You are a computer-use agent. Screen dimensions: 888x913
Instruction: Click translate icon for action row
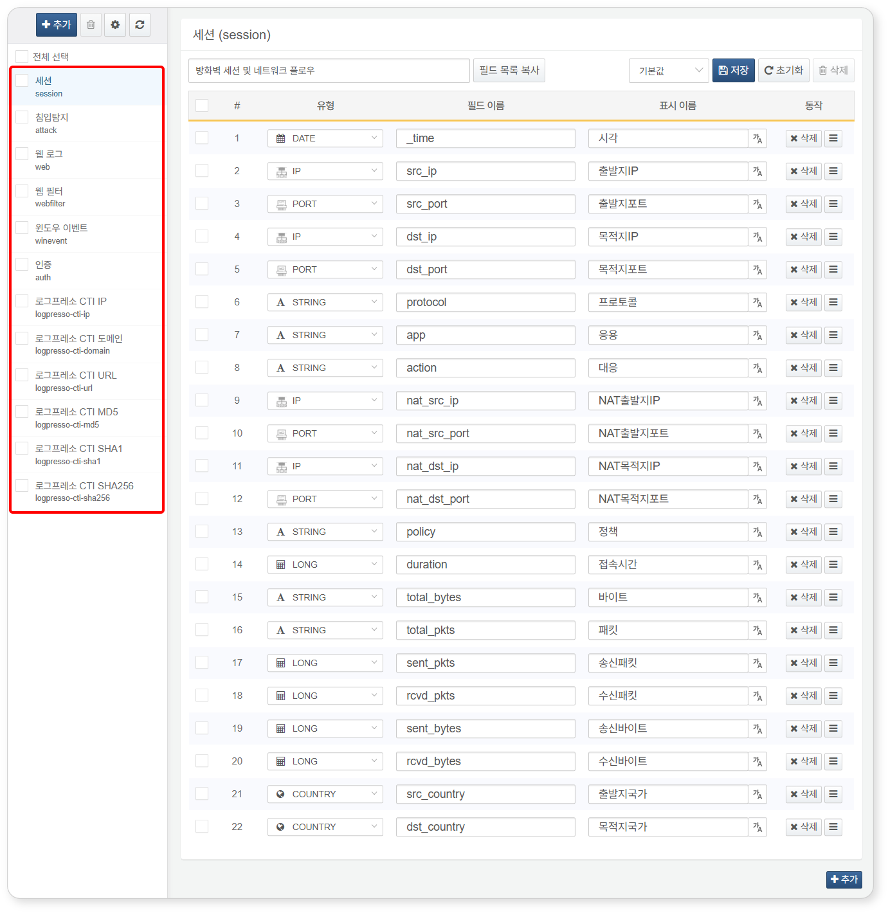pyautogui.click(x=757, y=368)
